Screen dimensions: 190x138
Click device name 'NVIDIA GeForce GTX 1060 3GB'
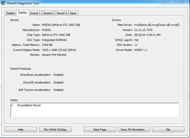click(x=61, y=25)
